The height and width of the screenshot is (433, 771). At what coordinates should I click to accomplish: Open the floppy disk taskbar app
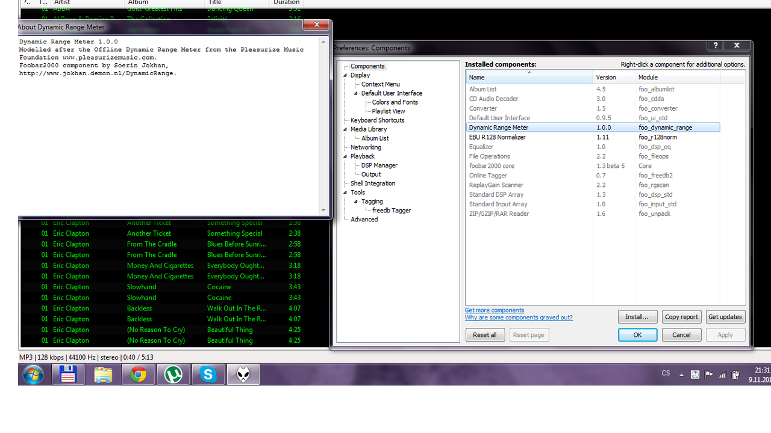click(x=67, y=375)
